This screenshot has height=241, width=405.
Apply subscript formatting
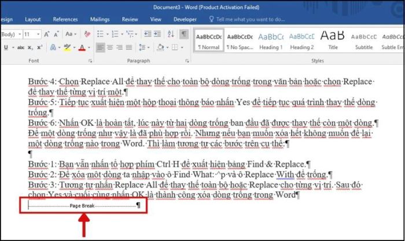point(30,48)
